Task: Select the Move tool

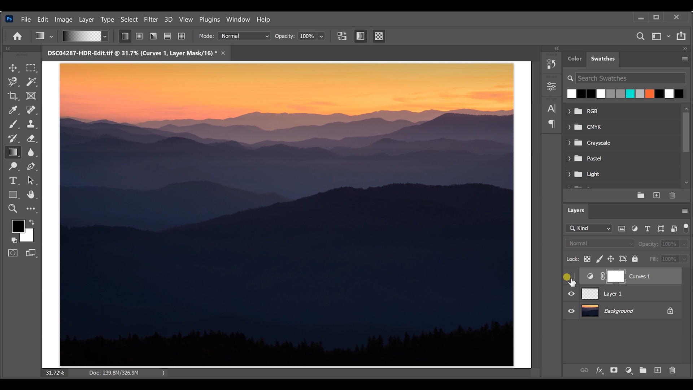Action: click(13, 68)
